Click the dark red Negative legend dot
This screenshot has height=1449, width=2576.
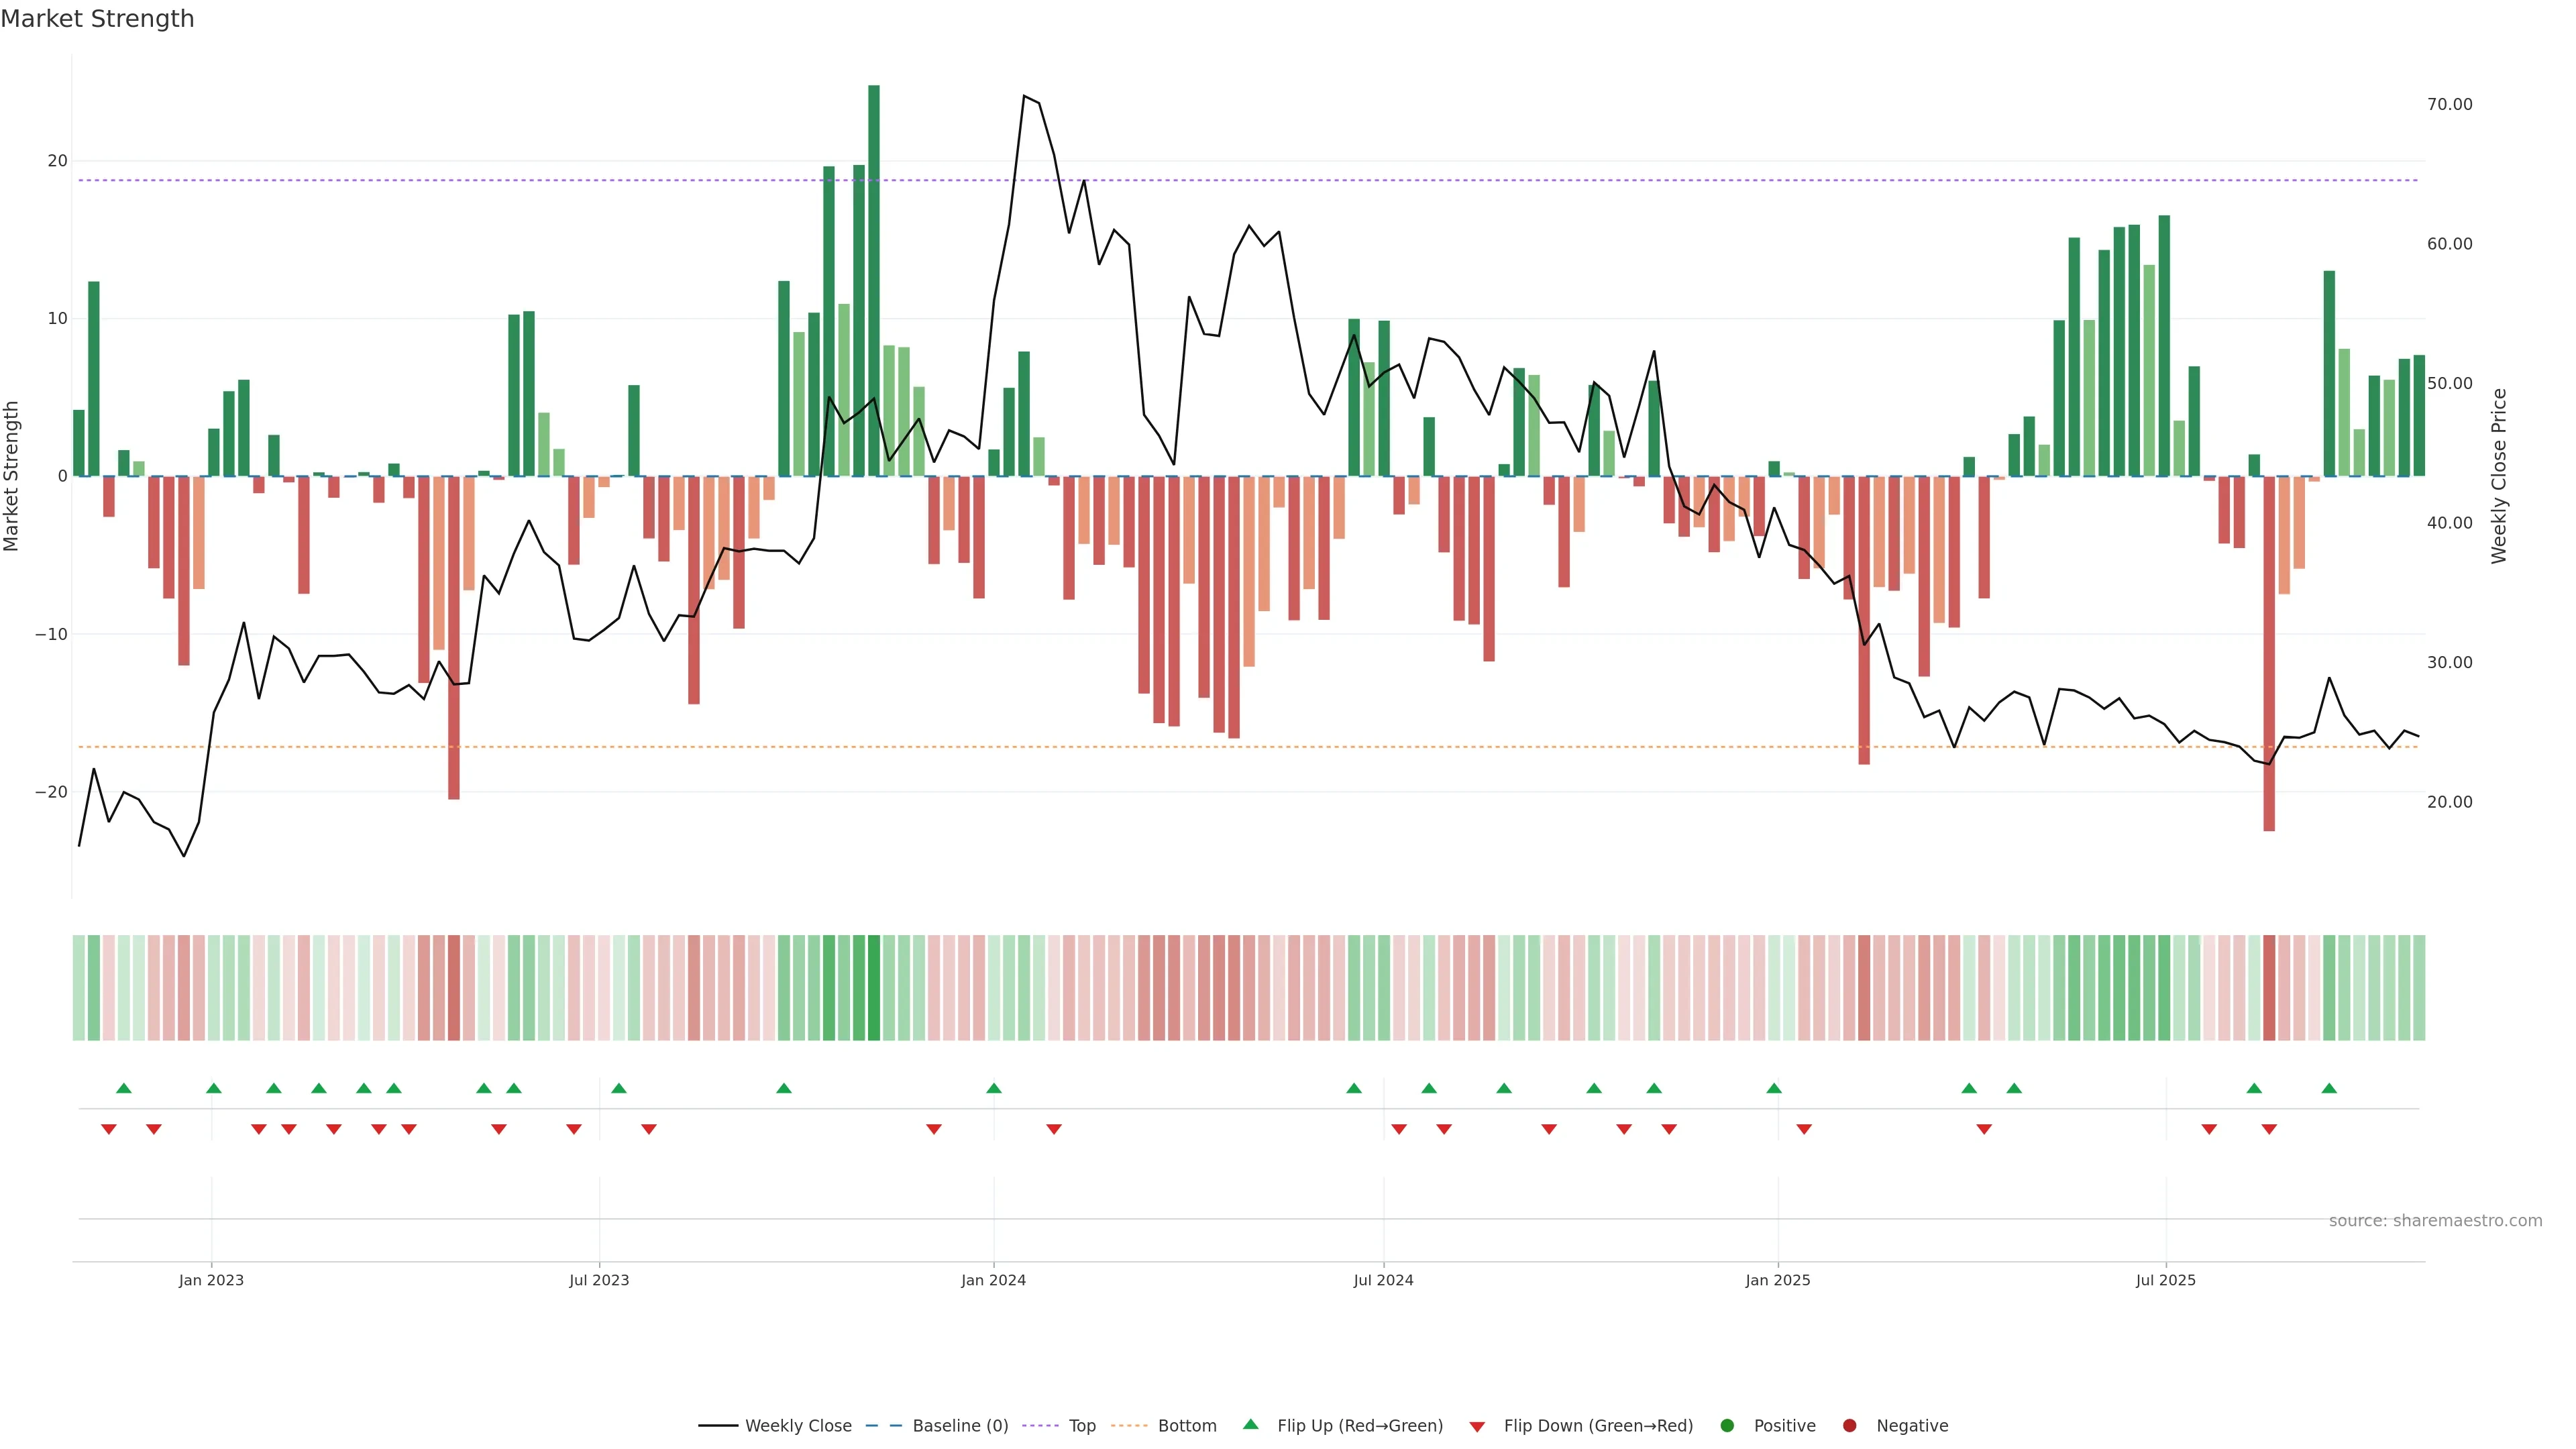[1849, 1426]
